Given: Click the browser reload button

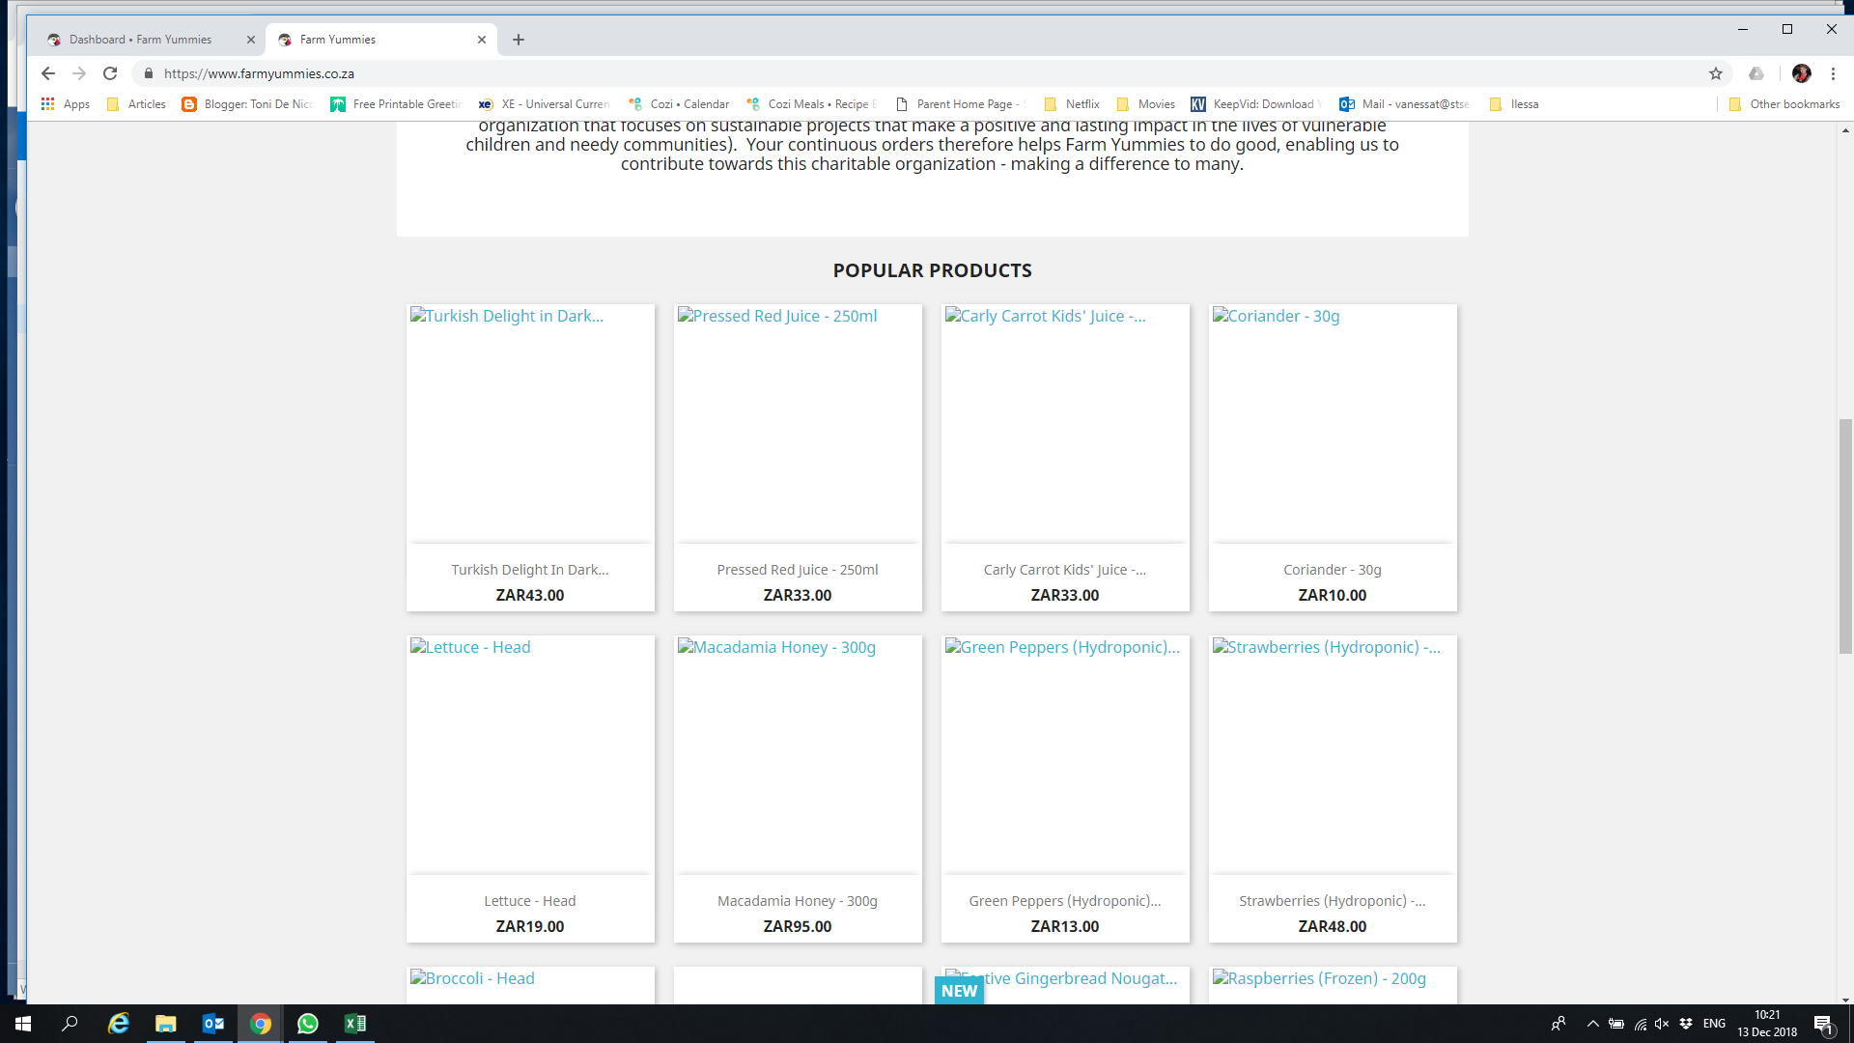Looking at the screenshot, I should (x=110, y=73).
